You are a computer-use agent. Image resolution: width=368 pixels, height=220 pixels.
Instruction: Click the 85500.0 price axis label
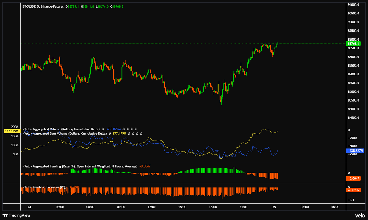(x=354, y=100)
